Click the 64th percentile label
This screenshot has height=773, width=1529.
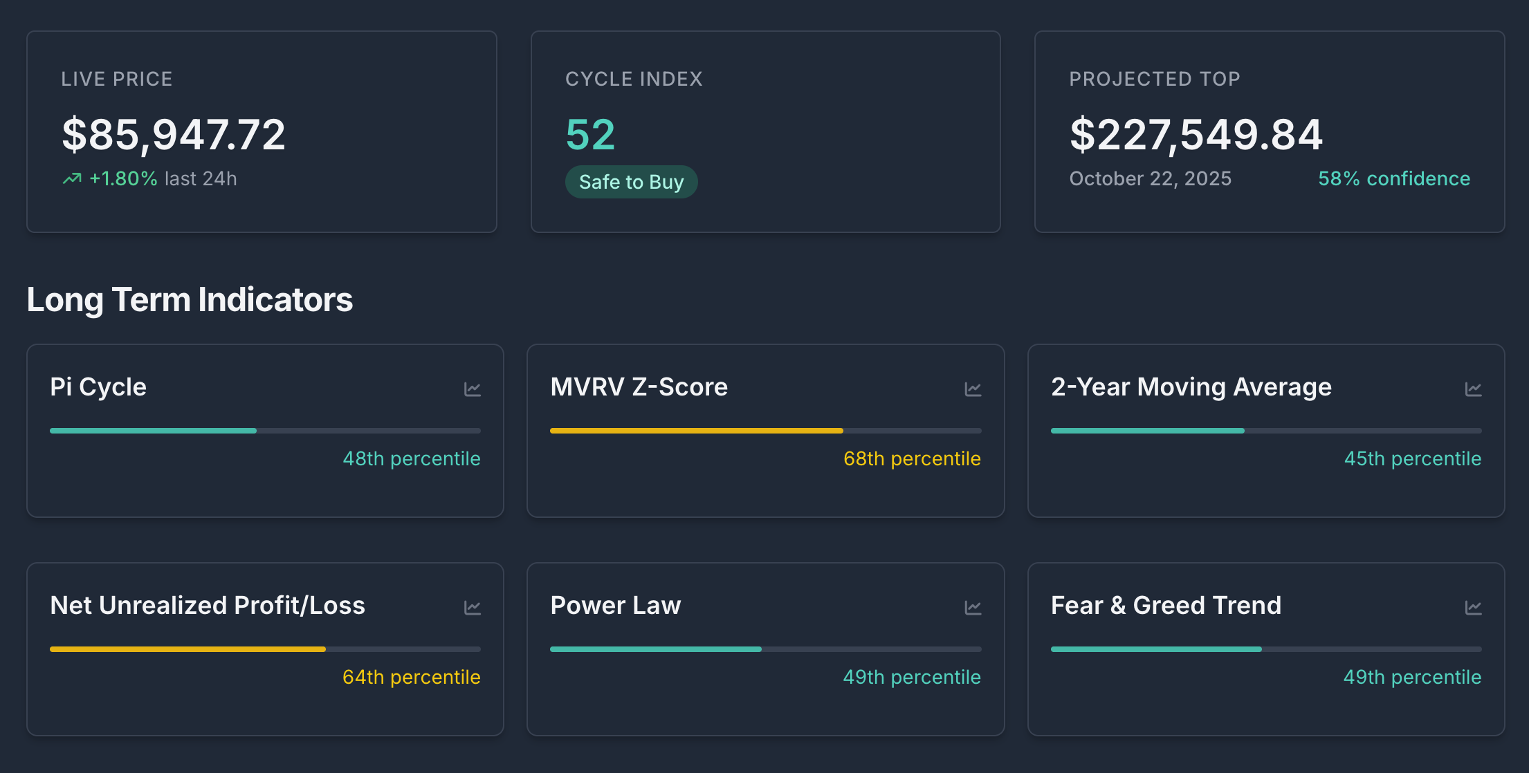coord(412,677)
